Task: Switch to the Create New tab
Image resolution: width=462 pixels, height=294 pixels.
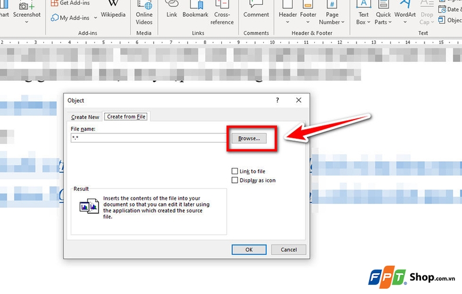Action: point(85,117)
